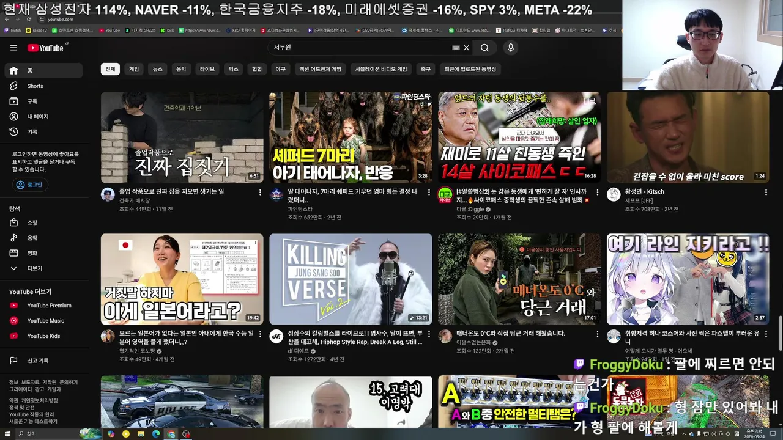Click 저작권 footer link
This screenshot has width=783, height=440.
tap(50, 382)
